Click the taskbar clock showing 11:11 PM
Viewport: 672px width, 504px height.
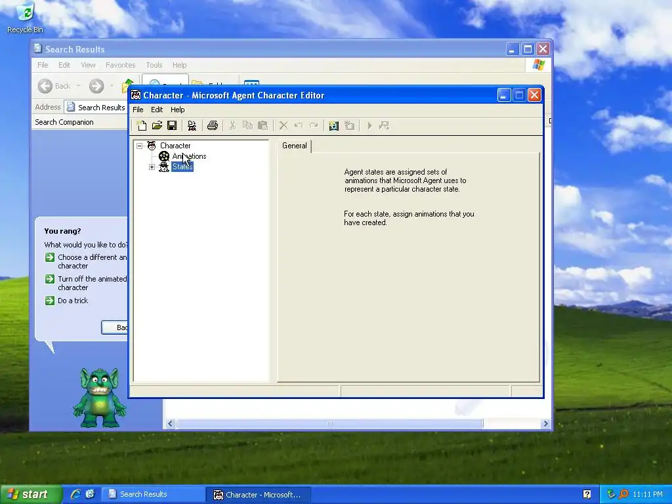(x=647, y=494)
